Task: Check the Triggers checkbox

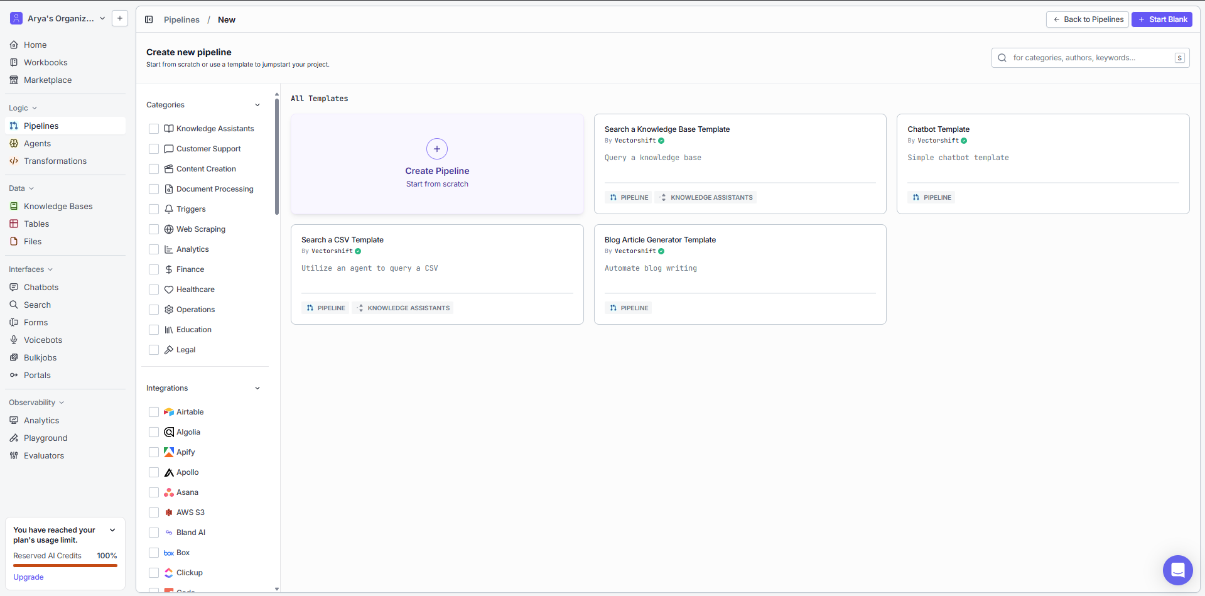Action: 154,209
